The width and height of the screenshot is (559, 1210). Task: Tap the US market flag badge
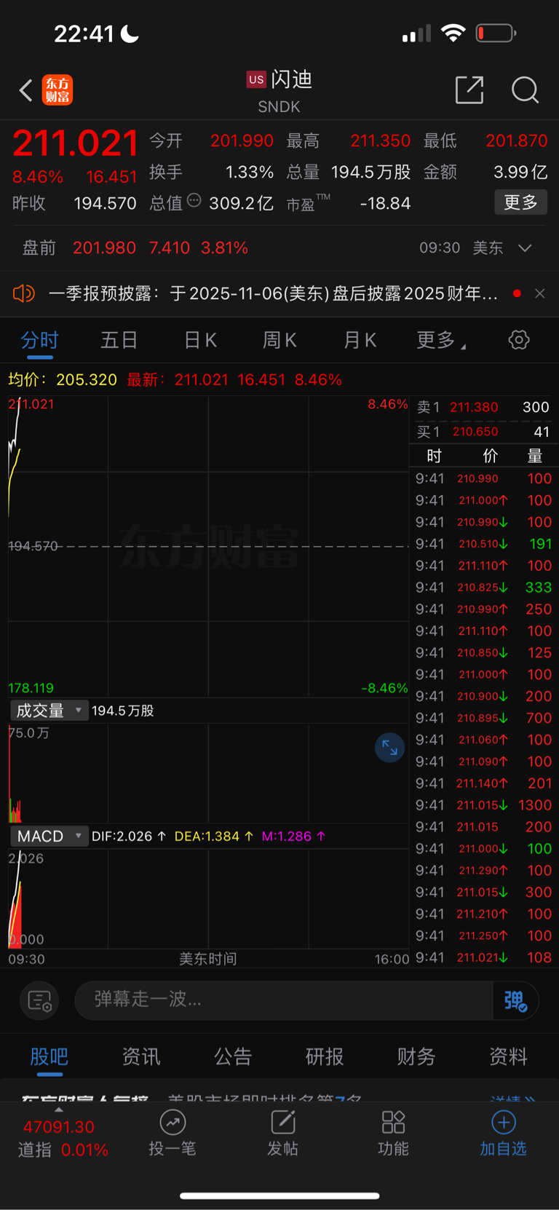click(256, 79)
